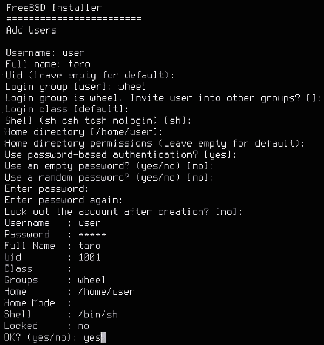Click the Username prompt value 'user'
The width and height of the screenshot is (324, 345).
(73, 53)
